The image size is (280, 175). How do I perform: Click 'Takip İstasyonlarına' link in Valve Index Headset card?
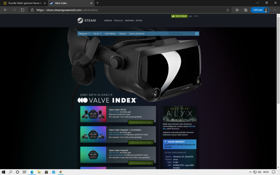click(x=116, y=155)
